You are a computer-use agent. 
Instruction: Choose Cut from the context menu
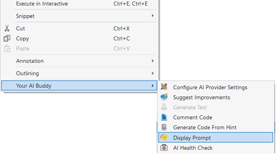pyautogui.click(x=21, y=28)
